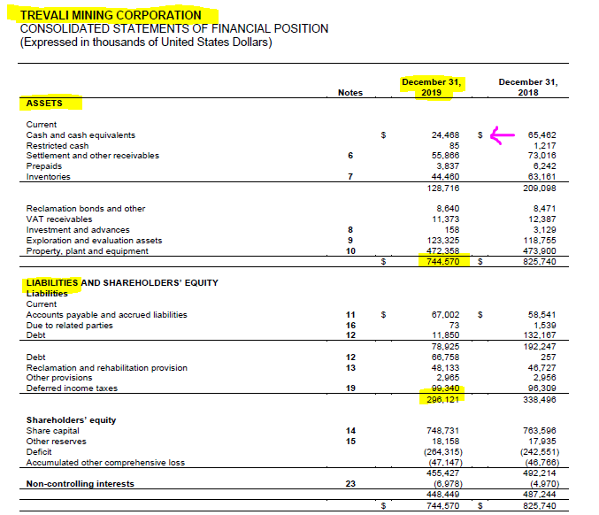Click Due to related parties label
Image resolution: width=599 pixels, height=515 pixels.
pos(70,326)
